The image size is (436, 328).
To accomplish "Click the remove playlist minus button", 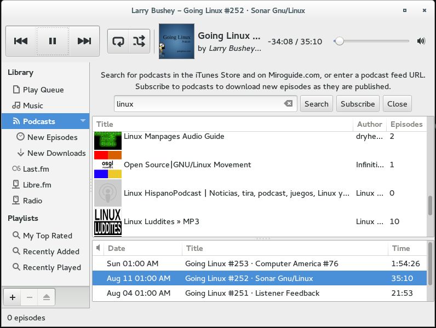I will pyautogui.click(x=30, y=297).
